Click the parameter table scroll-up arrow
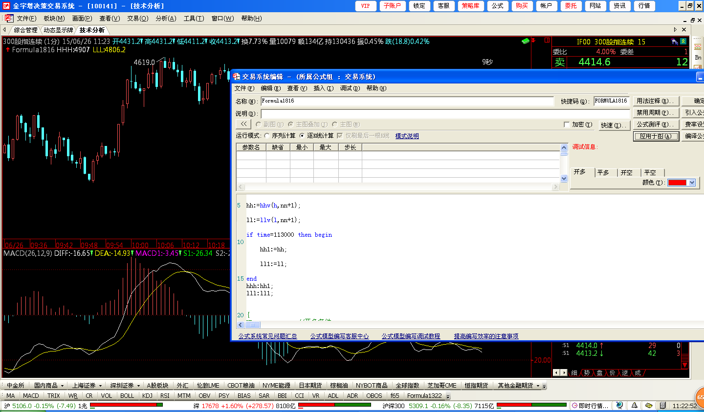This screenshot has width=704, height=412. 564,147
